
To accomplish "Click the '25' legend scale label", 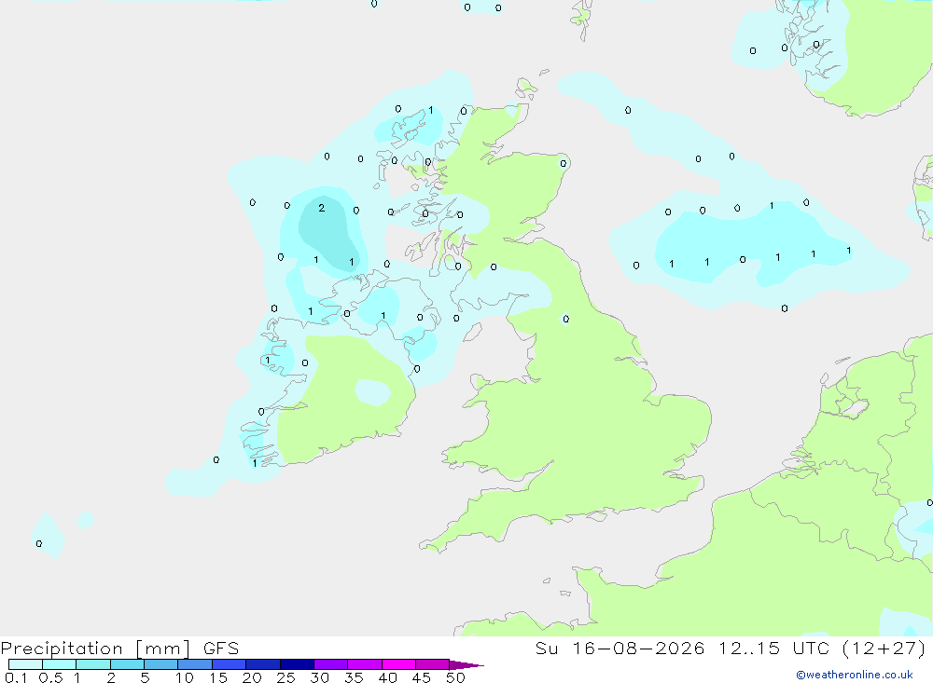I will [285, 677].
